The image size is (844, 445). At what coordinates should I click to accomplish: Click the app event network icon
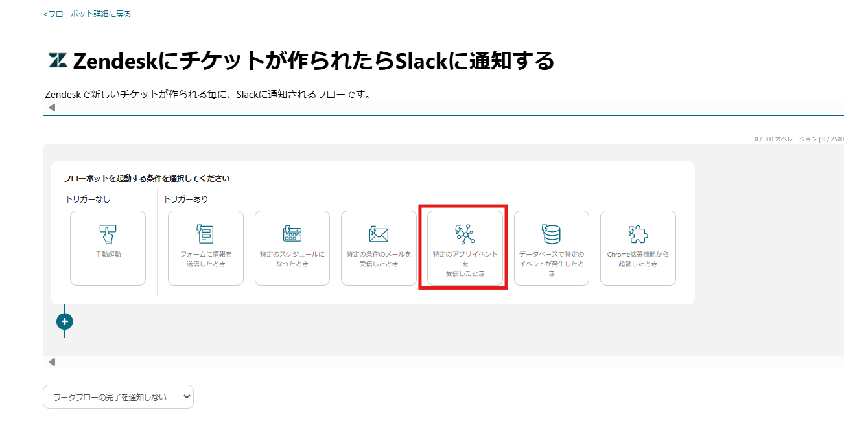[x=465, y=234]
